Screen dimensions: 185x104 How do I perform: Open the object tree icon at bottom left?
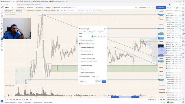[2, 101]
